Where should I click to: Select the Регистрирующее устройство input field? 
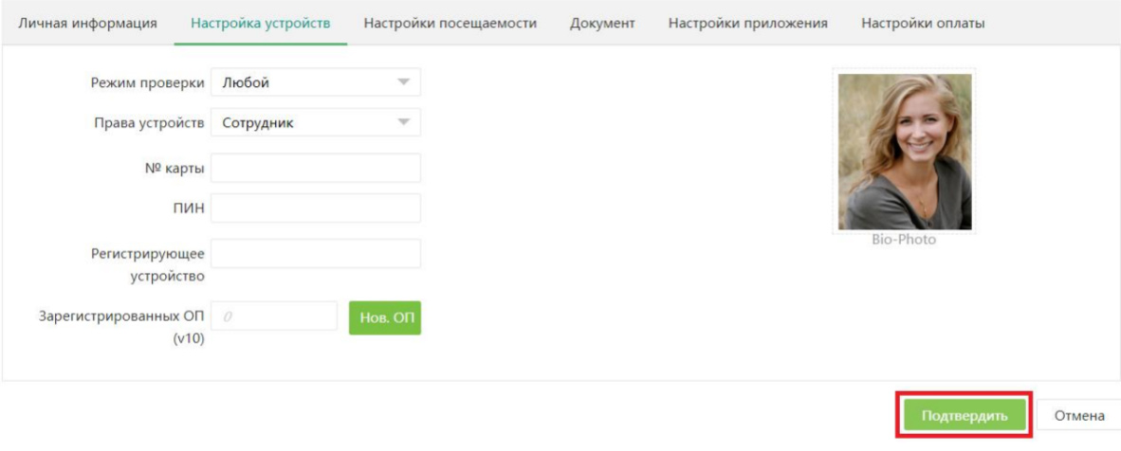tap(315, 254)
